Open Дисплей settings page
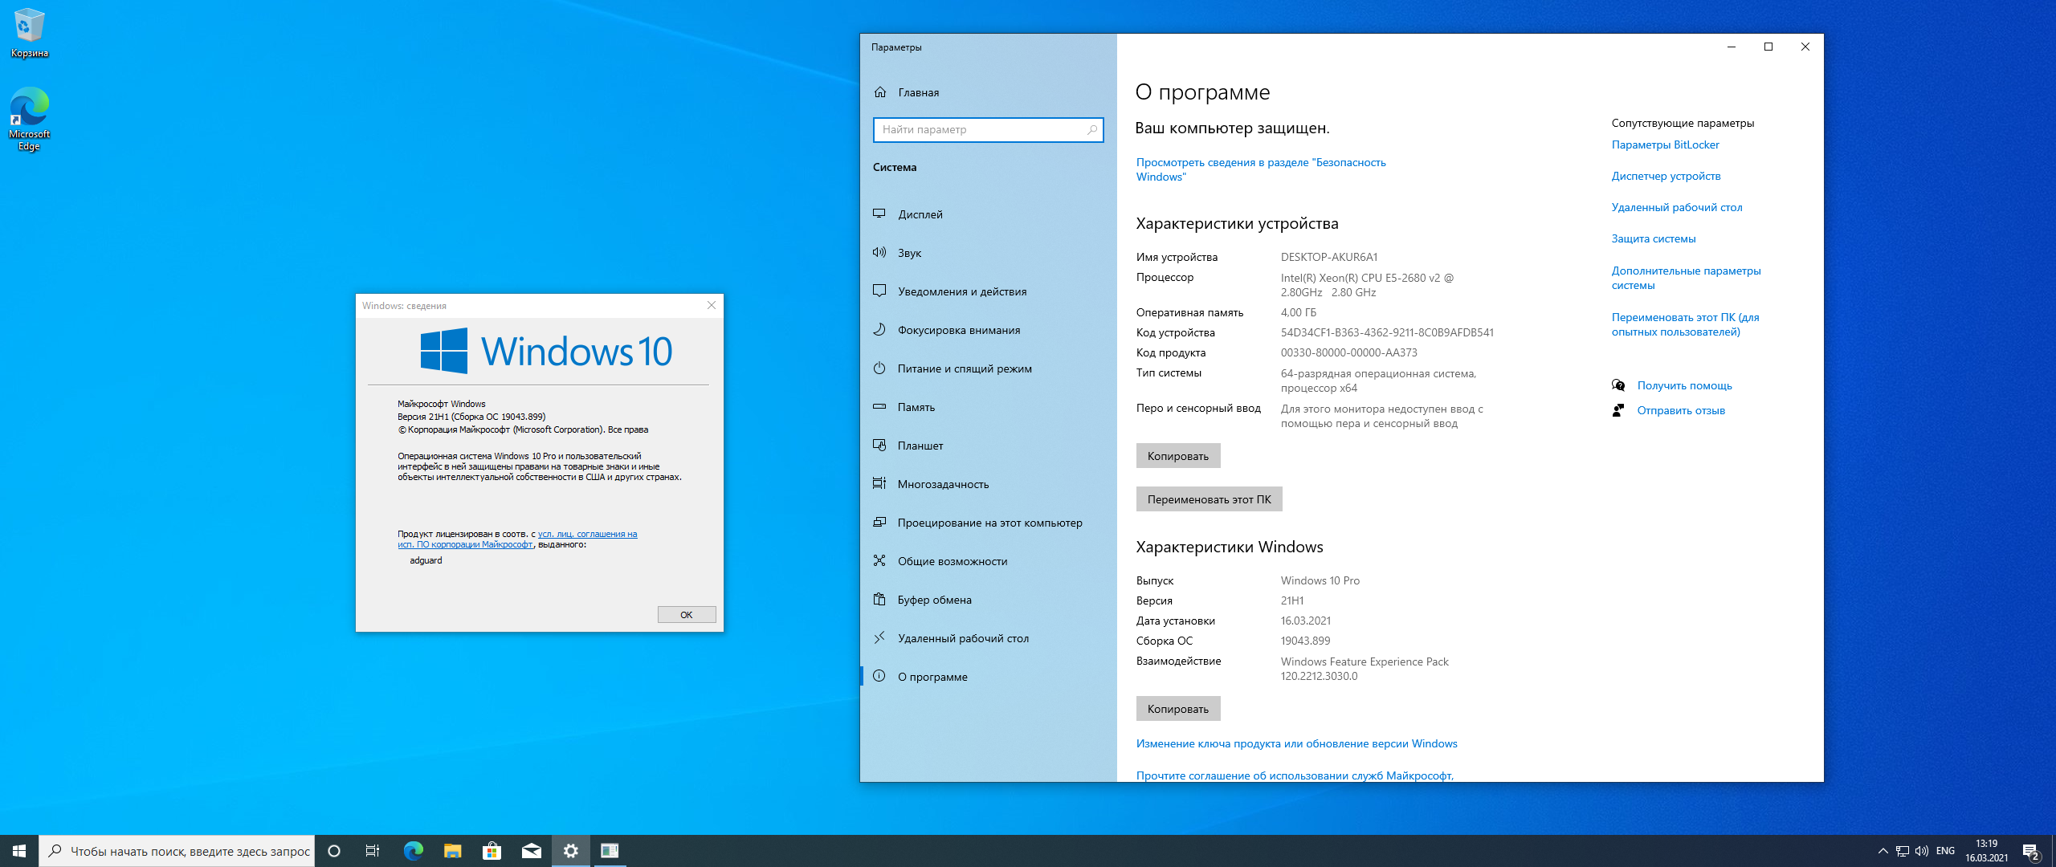This screenshot has height=867, width=2056. (x=988, y=214)
